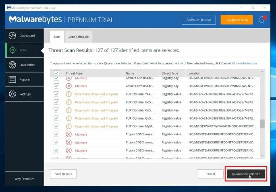Screen dimensions: 276x192
Task: Click scrollbar up arrow in results list
Action: [x=262, y=72]
